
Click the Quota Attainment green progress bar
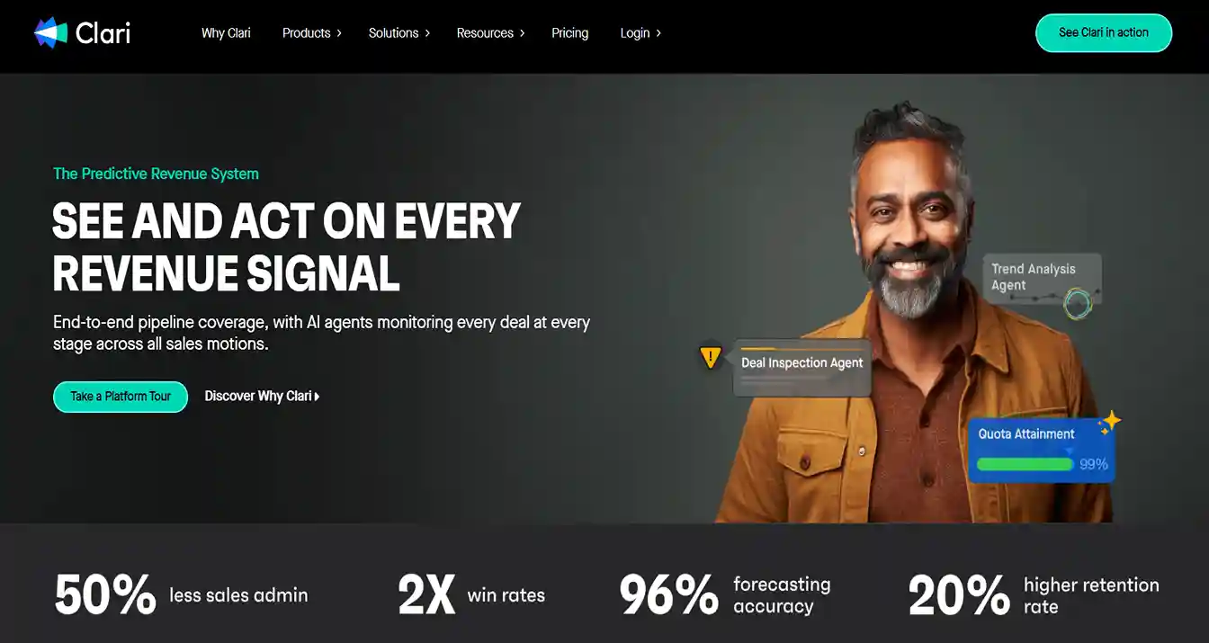coord(1025,464)
